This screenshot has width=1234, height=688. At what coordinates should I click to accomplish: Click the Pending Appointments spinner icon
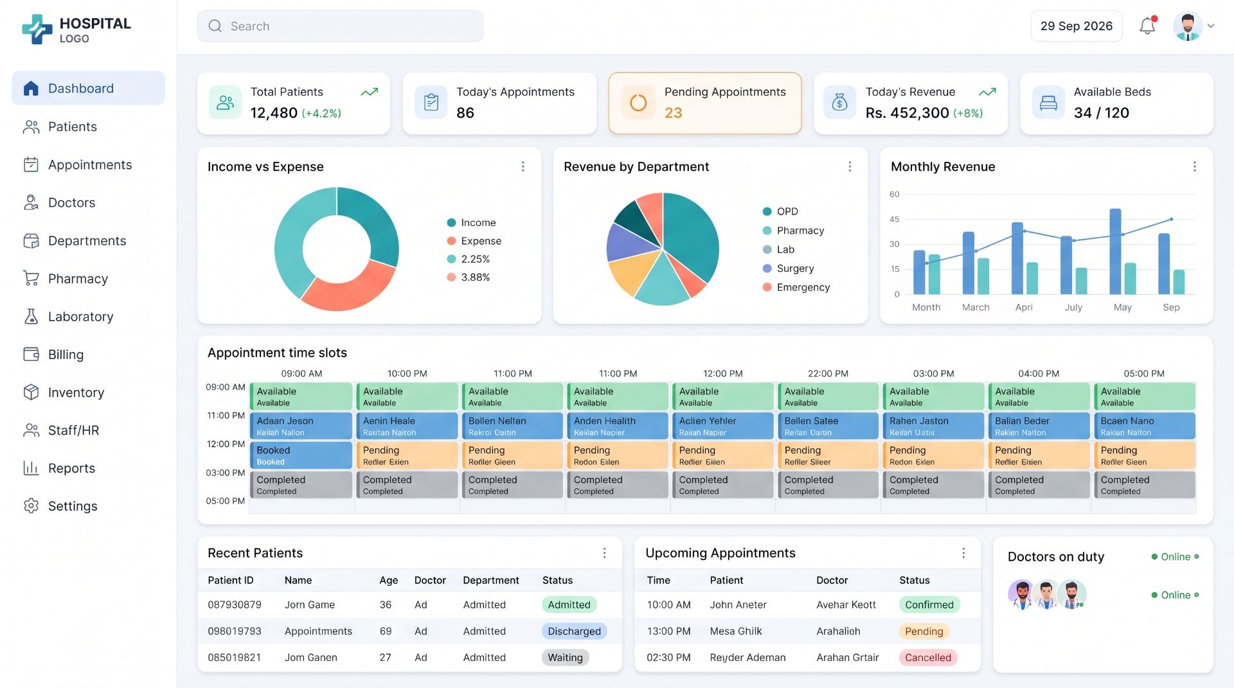click(x=638, y=102)
